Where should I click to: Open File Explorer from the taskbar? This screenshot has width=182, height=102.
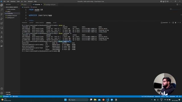[95, 100]
